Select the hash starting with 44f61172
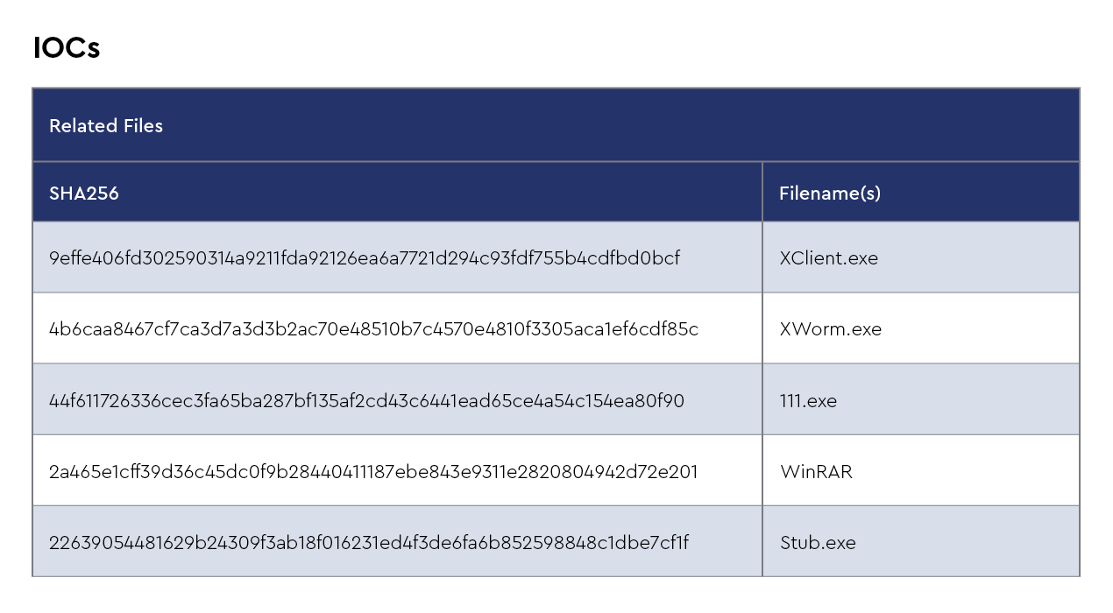Image resolution: width=1113 pixels, height=613 pixels. (x=366, y=401)
